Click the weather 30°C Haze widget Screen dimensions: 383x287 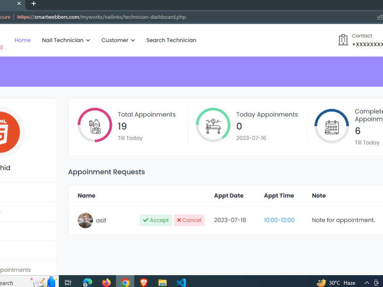(336, 283)
